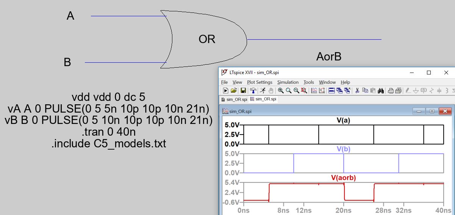Click the Autorange axes icon
This screenshot has width=455, height=215.
tap(322, 91)
